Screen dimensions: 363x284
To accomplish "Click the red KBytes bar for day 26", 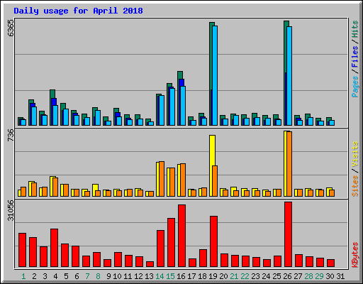I will 288,234.
